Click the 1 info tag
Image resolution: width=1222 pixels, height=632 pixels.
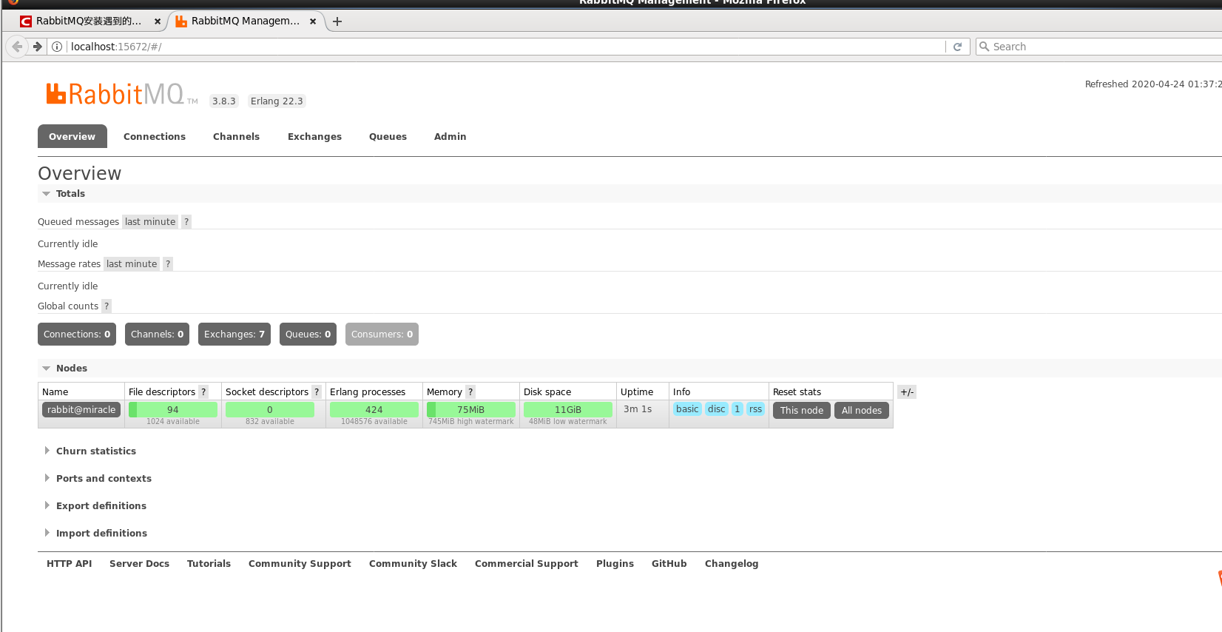click(x=737, y=409)
